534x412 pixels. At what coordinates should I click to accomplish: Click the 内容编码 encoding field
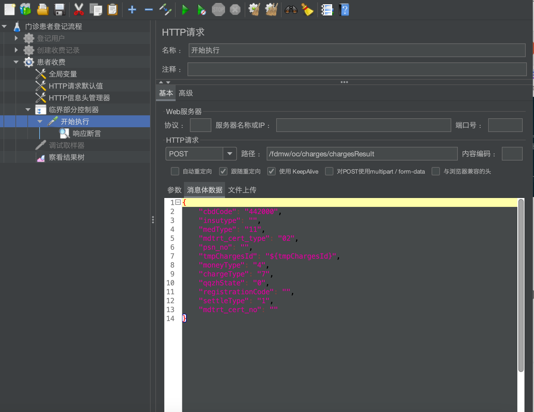pyautogui.click(x=512, y=154)
